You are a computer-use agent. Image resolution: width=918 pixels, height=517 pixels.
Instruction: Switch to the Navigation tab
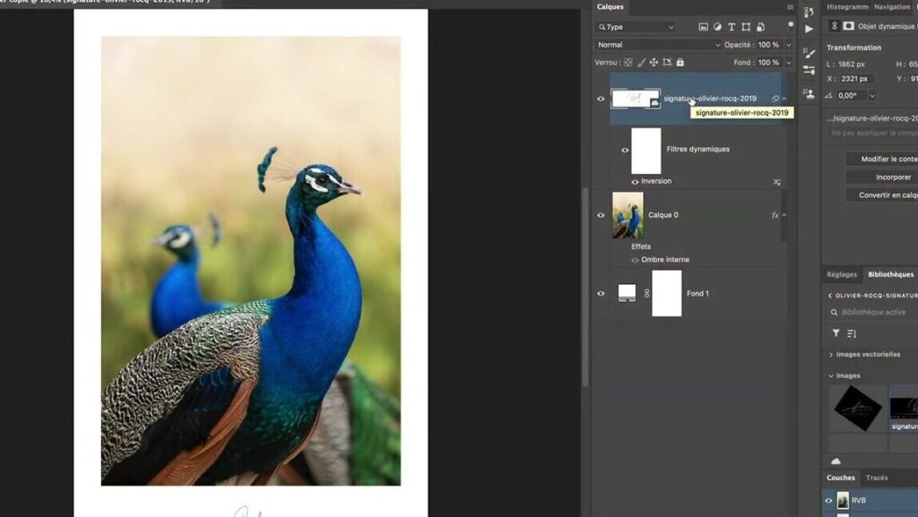point(892,7)
